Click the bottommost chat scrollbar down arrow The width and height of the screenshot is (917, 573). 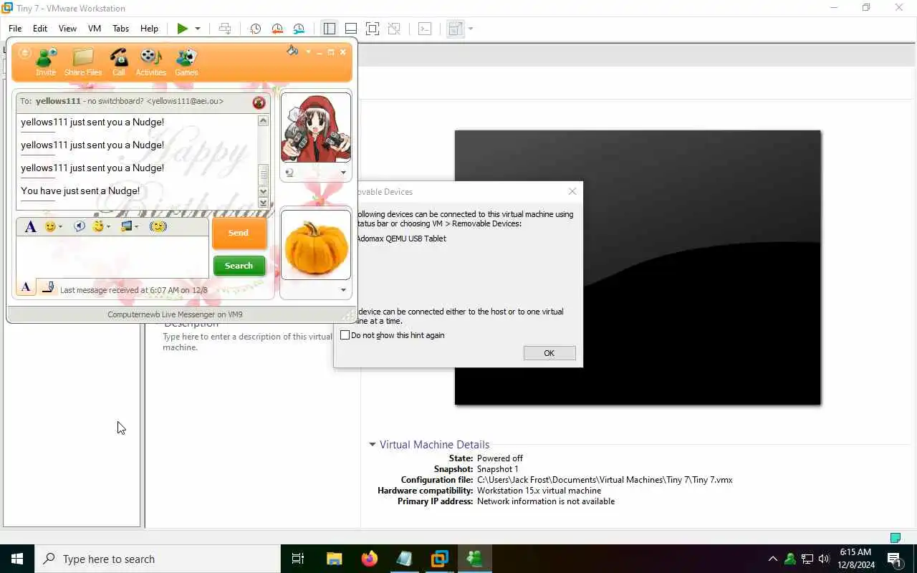(x=263, y=203)
